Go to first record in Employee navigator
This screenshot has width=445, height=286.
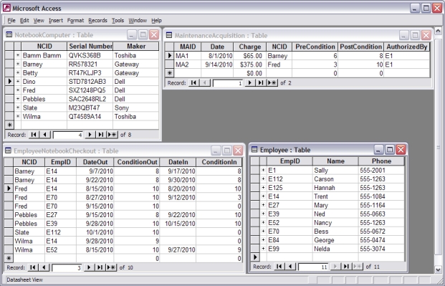[279, 267]
